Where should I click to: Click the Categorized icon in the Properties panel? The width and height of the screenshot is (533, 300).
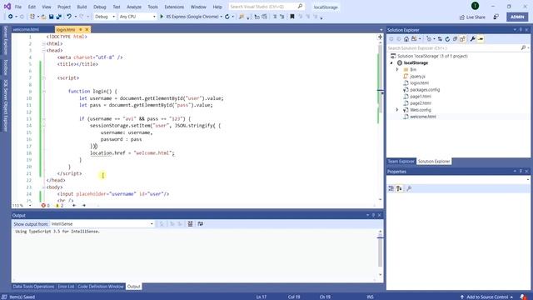(x=391, y=188)
